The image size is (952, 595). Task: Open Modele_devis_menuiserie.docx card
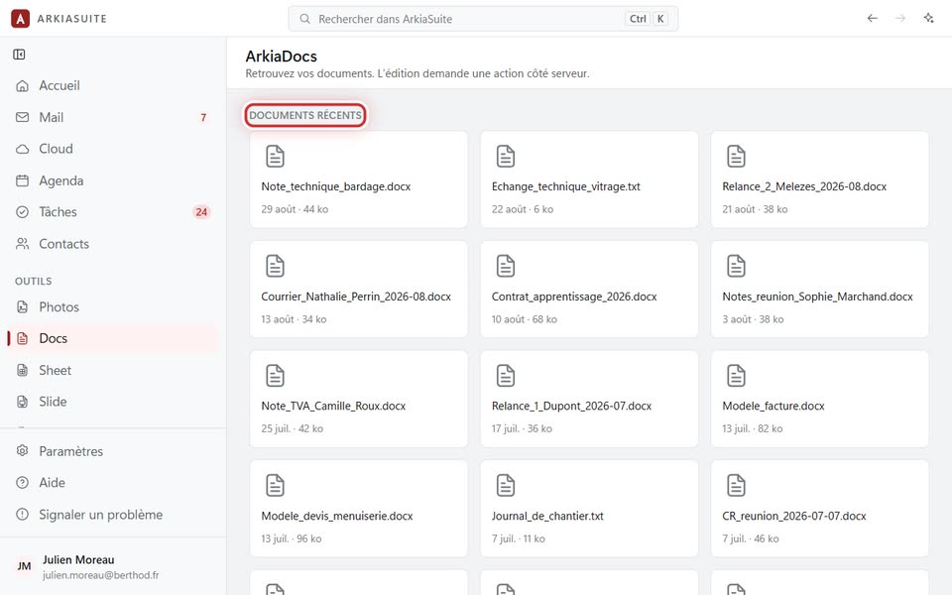tap(359, 508)
